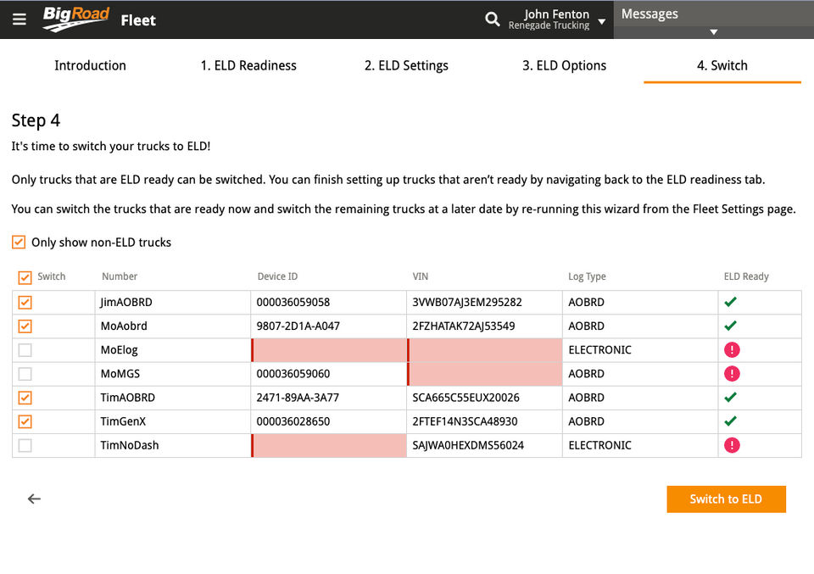The height and width of the screenshot is (574, 814).
Task: Click the empty VIN field for MoMGS
Action: (485, 374)
